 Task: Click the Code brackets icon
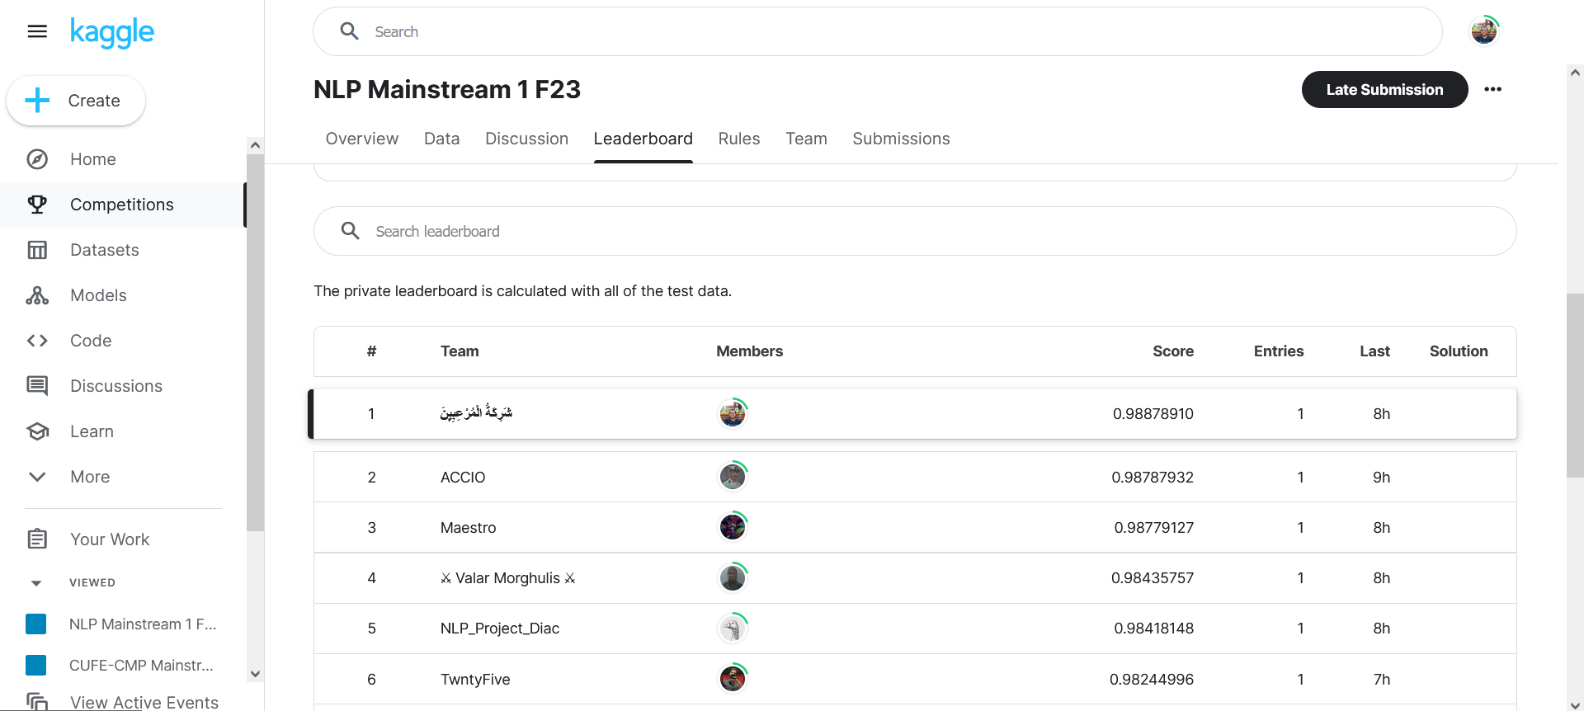(x=37, y=341)
